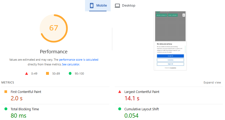Click the orange square beside First Contentful Paint
The height and width of the screenshot is (120, 225).
pyautogui.click(x=6, y=92)
